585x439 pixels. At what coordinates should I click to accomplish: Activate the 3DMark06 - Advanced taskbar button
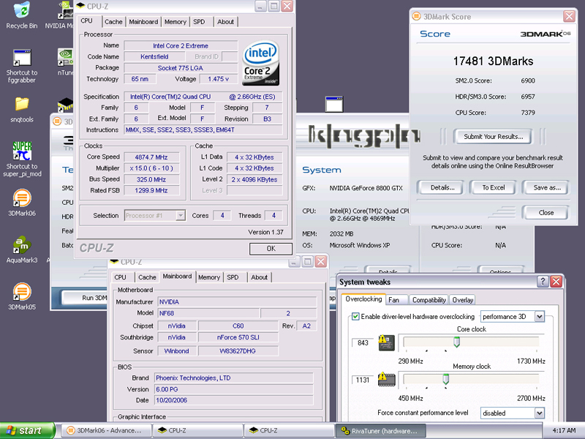pos(107,430)
